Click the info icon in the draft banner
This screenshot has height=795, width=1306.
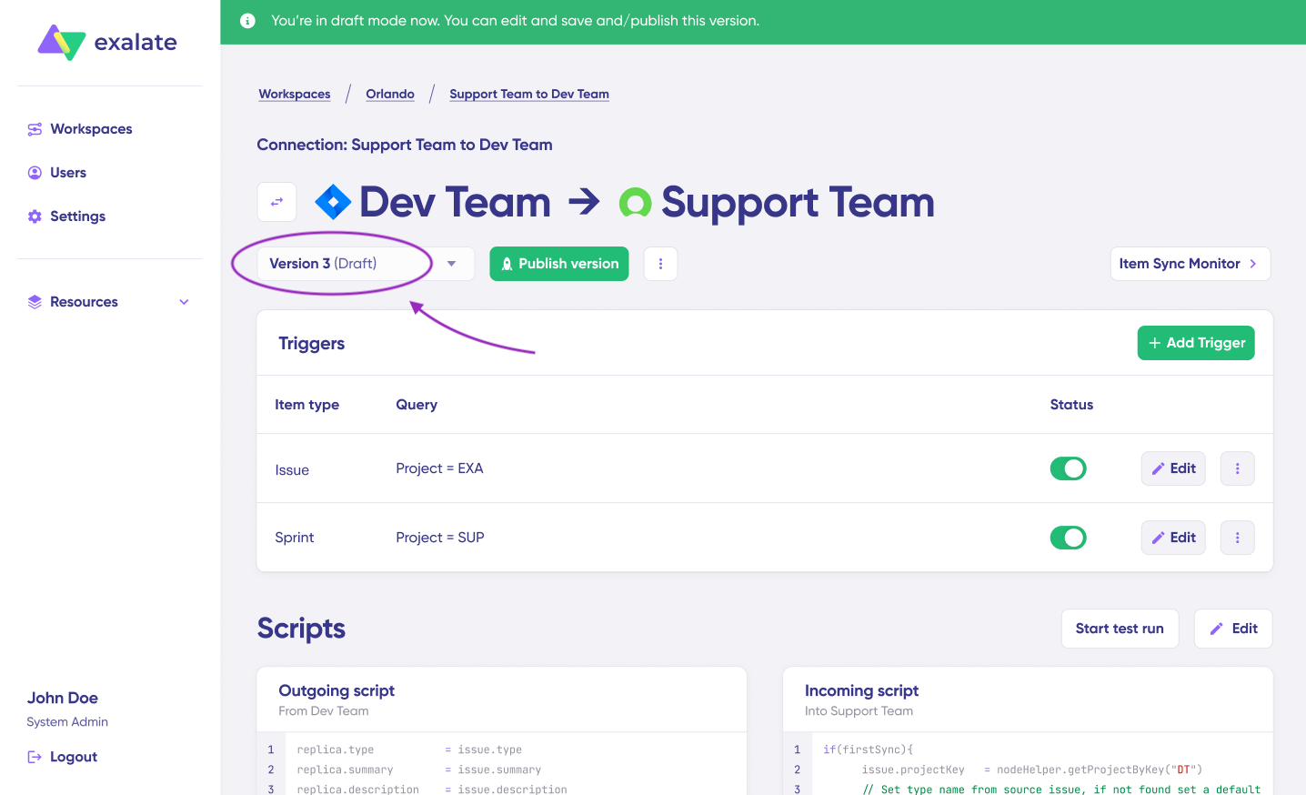(x=247, y=21)
